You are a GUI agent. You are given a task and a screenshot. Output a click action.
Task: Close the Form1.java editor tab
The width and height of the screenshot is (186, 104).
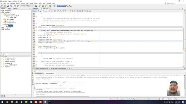(x=49, y=9)
